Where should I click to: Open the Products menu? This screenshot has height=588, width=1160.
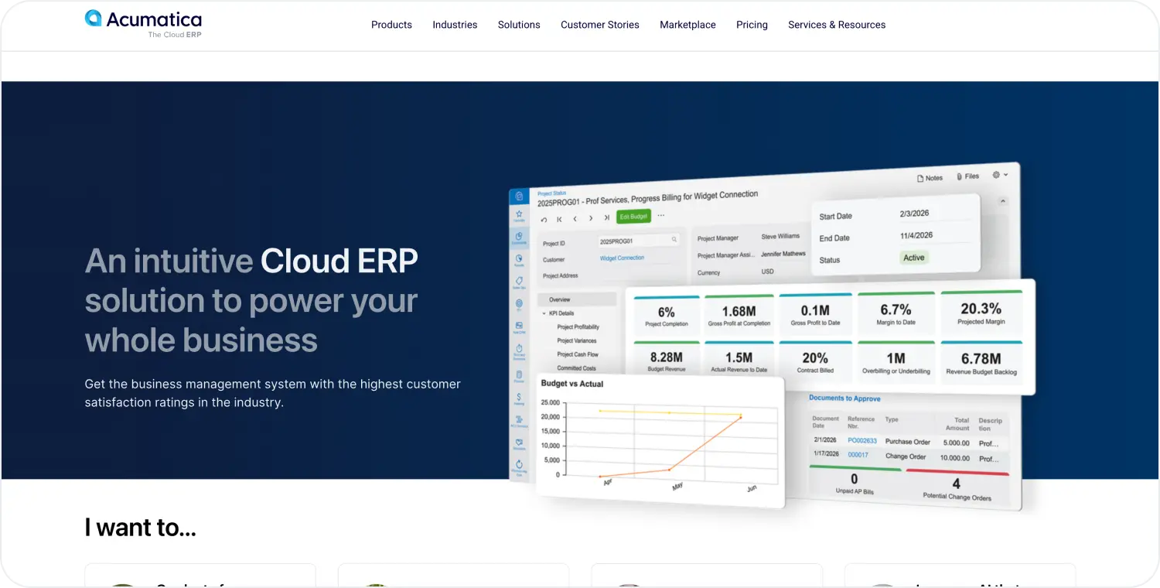click(x=391, y=25)
